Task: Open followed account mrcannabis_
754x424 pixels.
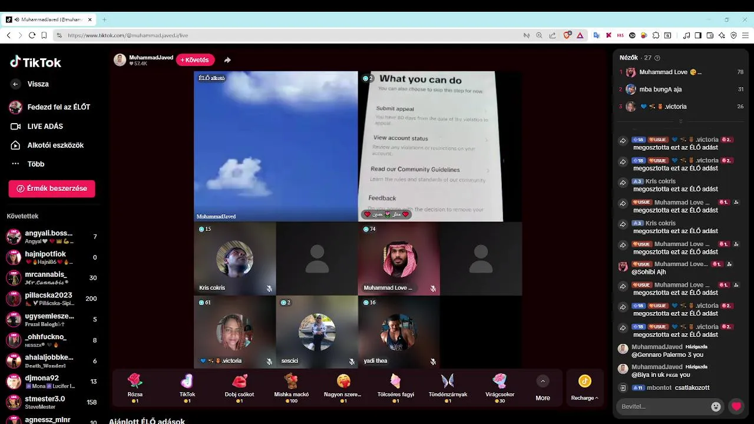Action: coord(52,278)
